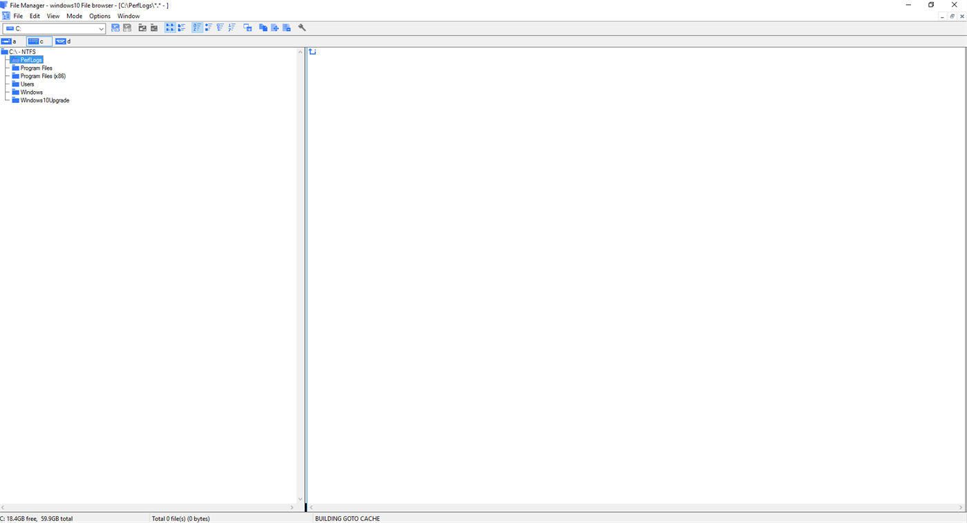Screen dimensions: 967x523
Task: Switch to file names only view
Action: 170,28
